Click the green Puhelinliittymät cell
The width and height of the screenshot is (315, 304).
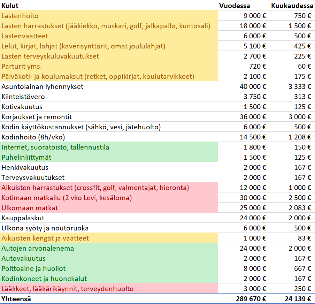click(26, 157)
